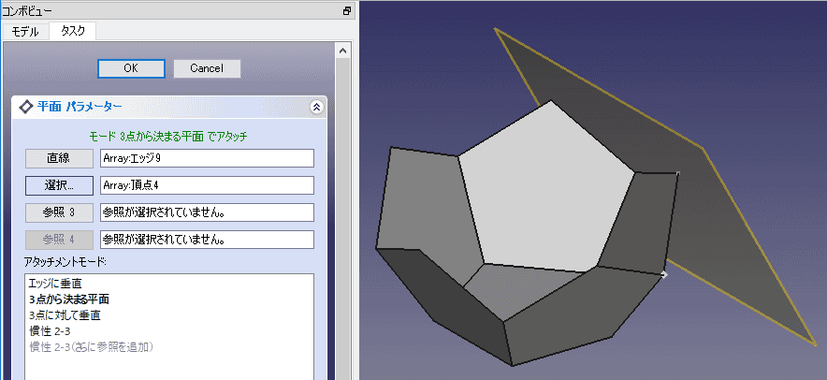Screen dimensions: 827x380
Task: Select エッジに垂直 attachment mode
Action: [x=55, y=284]
